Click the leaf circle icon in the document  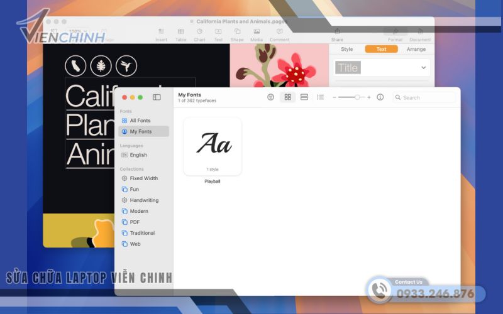point(101,66)
